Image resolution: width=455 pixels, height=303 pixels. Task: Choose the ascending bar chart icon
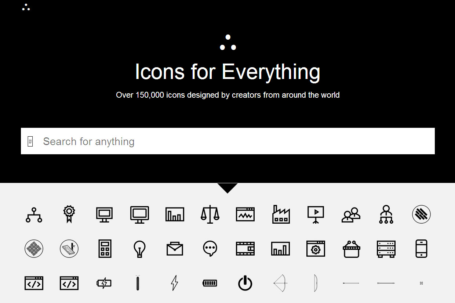tap(280, 249)
